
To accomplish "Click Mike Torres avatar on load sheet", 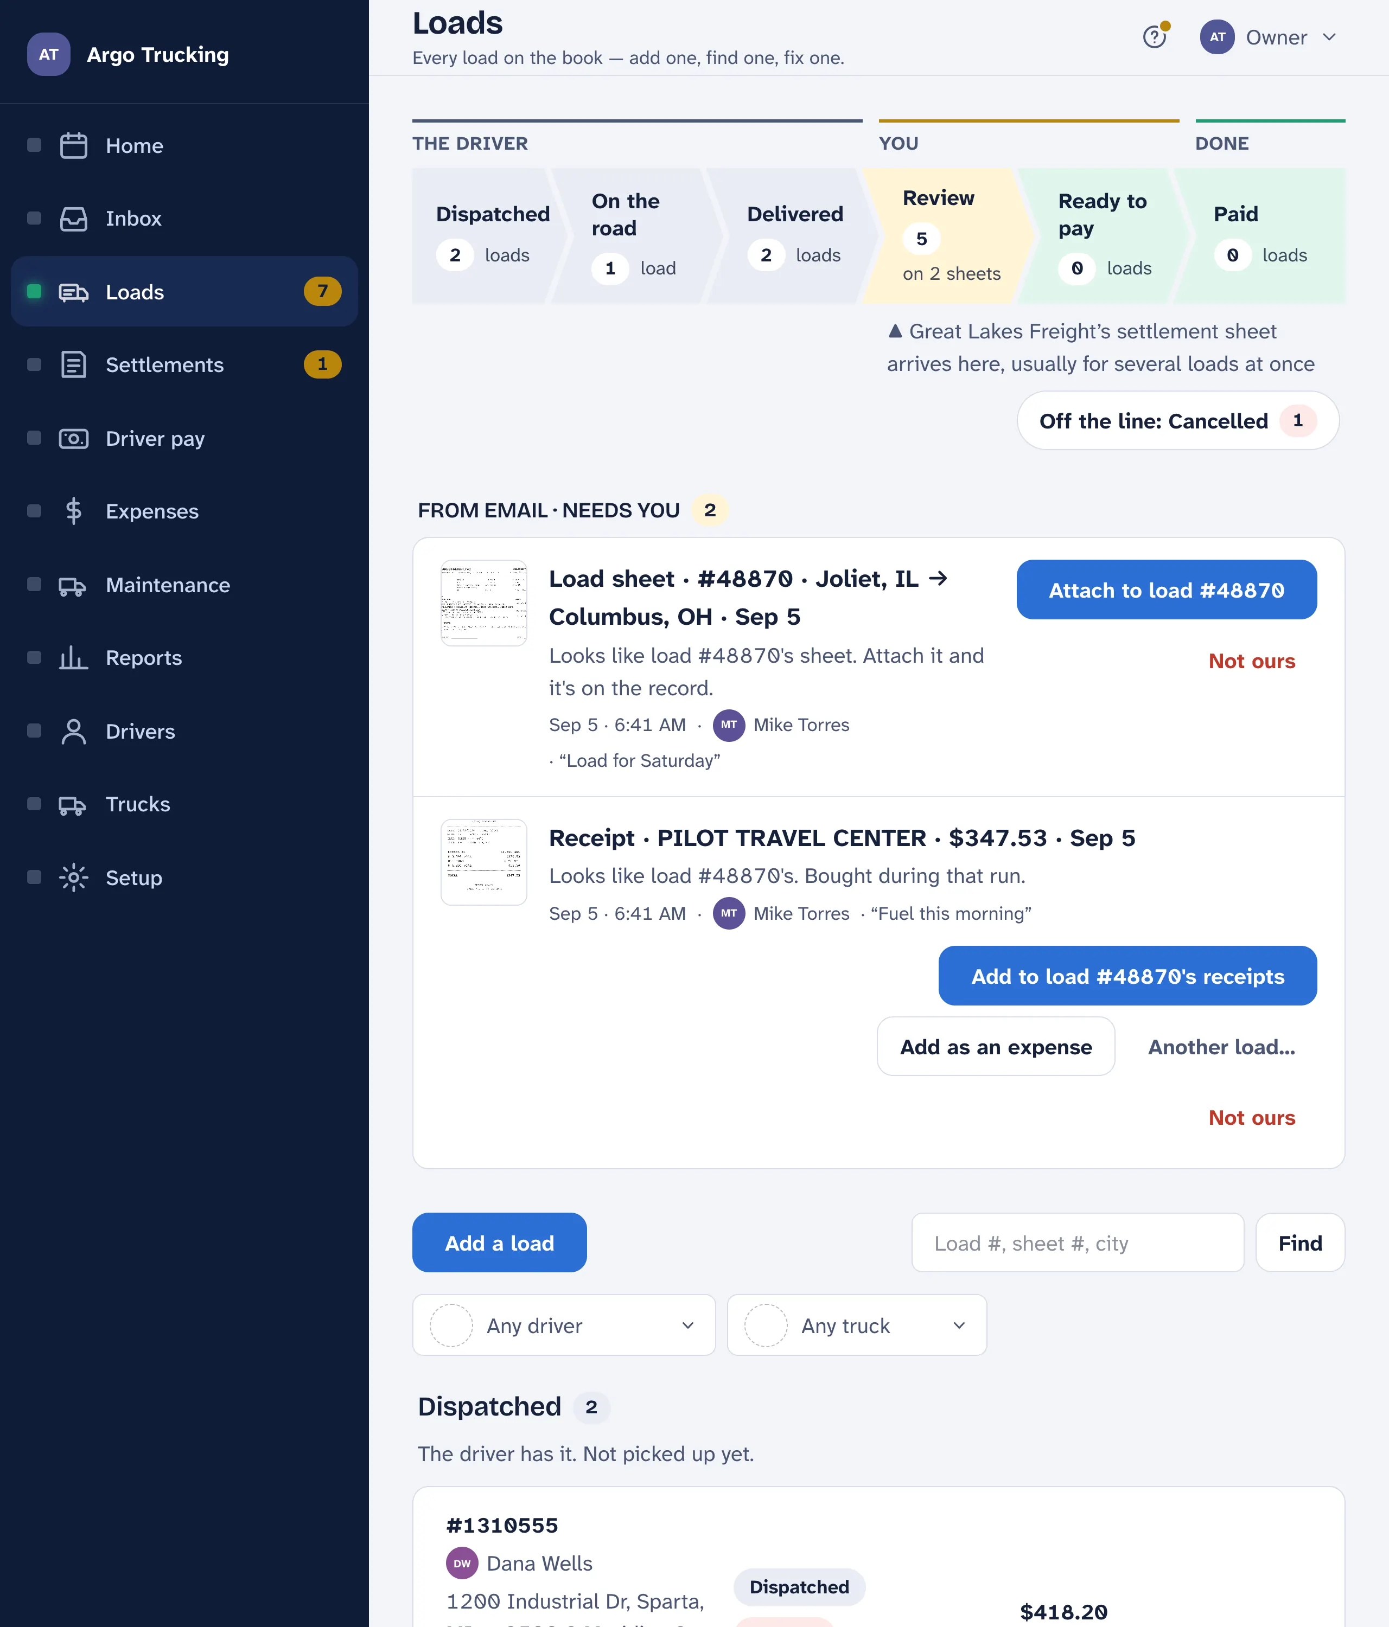I will pyautogui.click(x=729, y=725).
